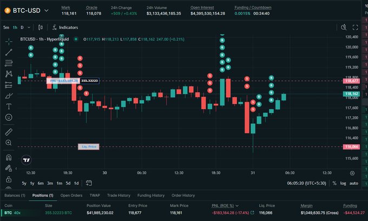This screenshot has width=368, height=221.
Task: Activate the zoom in tool
Action: tap(9, 143)
